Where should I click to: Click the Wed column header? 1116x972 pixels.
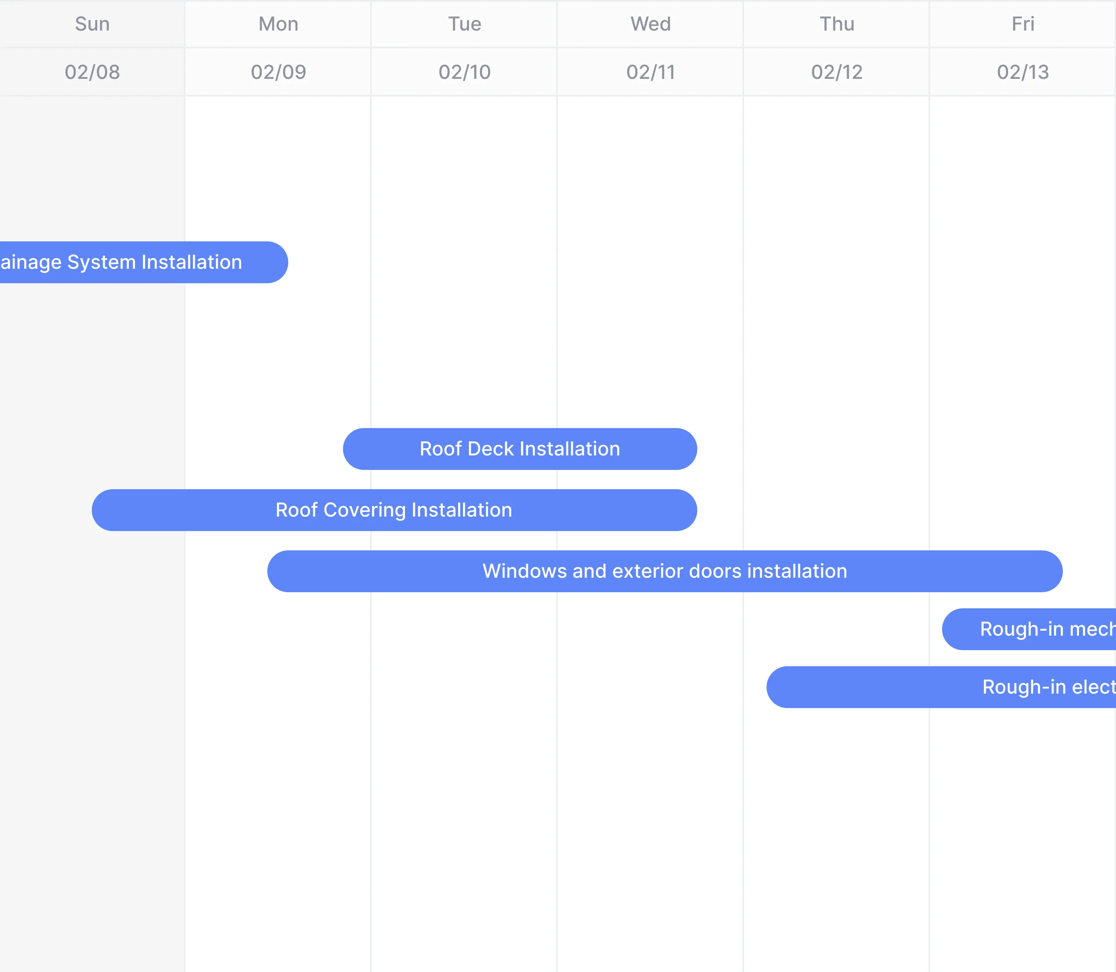[651, 24]
